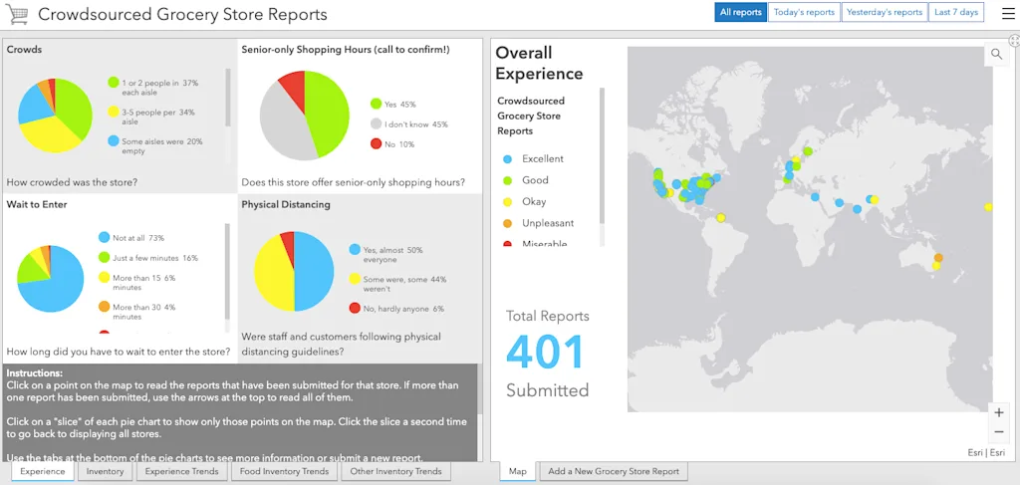The image size is (1020, 485).
Task: Open the Experience Trends tab
Action: coord(181,471)
